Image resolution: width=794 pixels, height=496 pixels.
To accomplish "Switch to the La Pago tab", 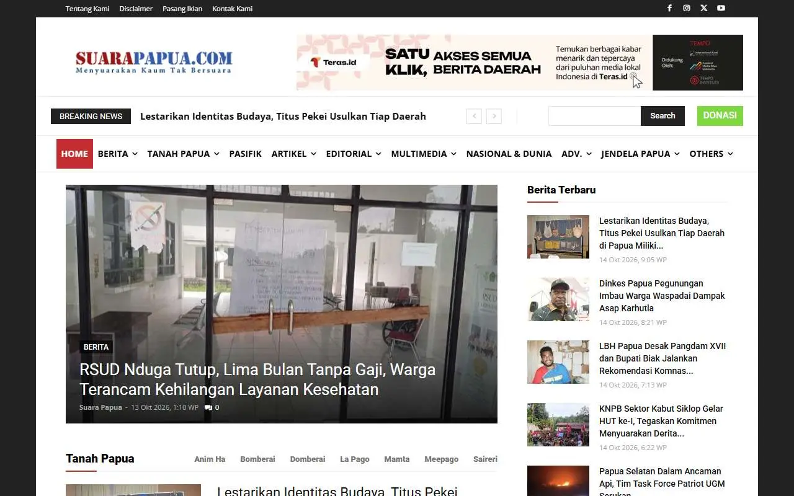I will tap(355, 459).
